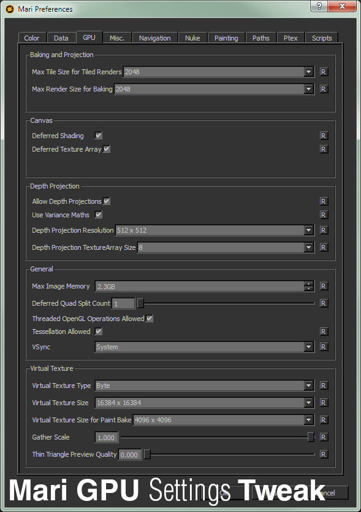This screenshot has height=512, width=361.
Task: Select the GPU tab
Action: (89, 37)
